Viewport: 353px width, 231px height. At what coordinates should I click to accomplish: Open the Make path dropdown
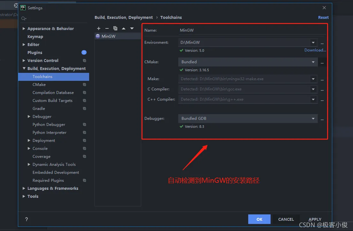313,79
